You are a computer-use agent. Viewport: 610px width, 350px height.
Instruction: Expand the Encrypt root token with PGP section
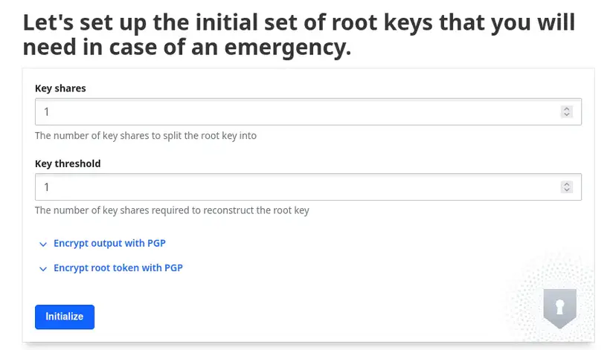tap(118, 268)
